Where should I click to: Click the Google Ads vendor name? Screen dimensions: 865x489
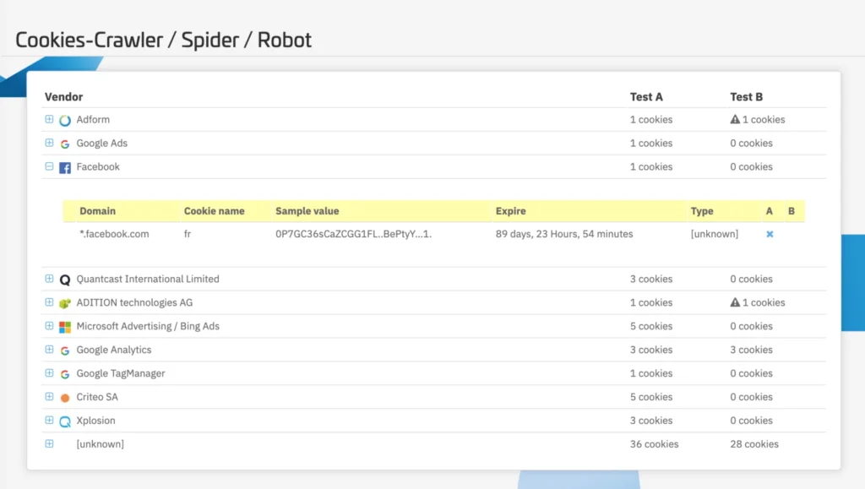[101, 144]
